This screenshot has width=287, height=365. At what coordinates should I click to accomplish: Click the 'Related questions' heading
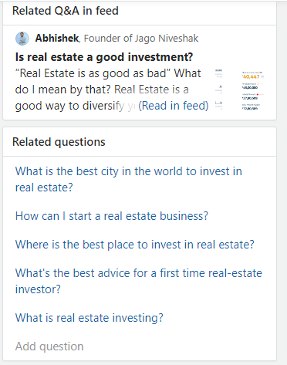point(59,142)
